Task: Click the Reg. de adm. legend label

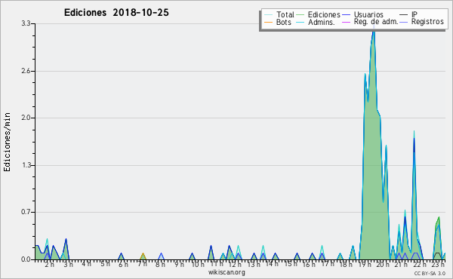Action: 376,22
